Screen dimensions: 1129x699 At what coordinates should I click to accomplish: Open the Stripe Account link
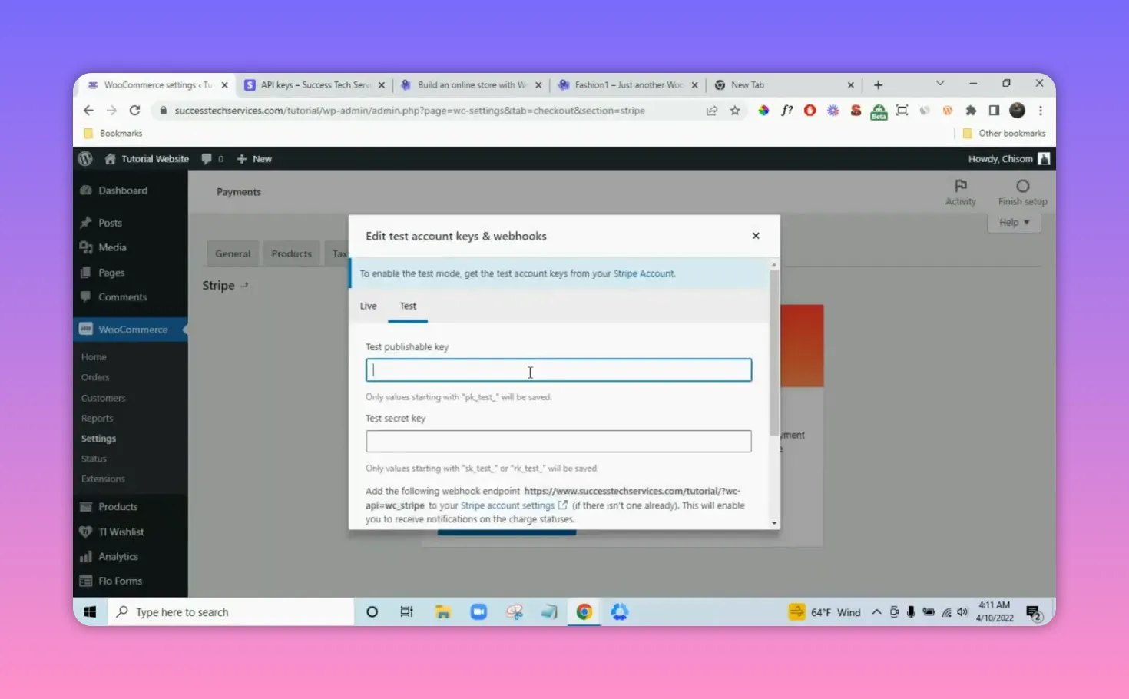point(644,273)
